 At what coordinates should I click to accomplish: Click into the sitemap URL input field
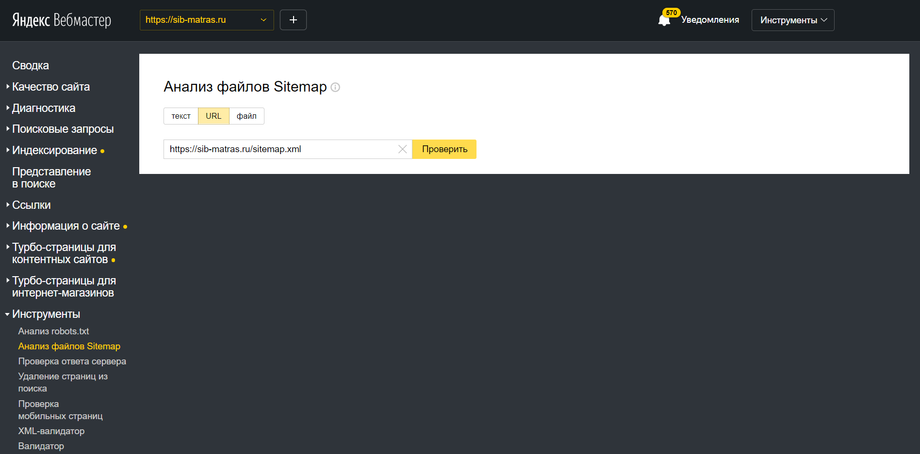tap(279, 149)
